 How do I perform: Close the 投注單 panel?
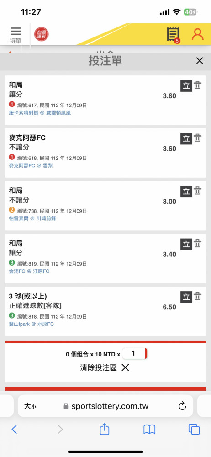tap(200, 61)
